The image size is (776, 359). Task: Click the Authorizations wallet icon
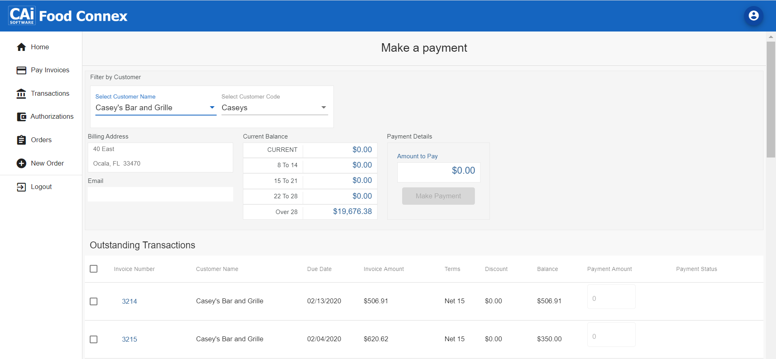[21, 117]
